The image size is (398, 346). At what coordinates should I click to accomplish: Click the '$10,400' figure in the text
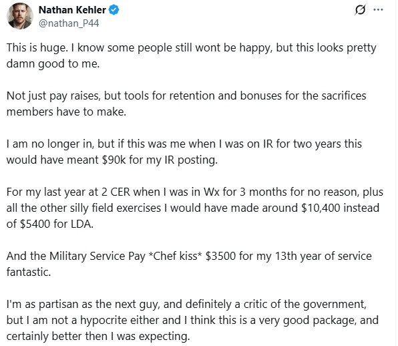[321, 208]
